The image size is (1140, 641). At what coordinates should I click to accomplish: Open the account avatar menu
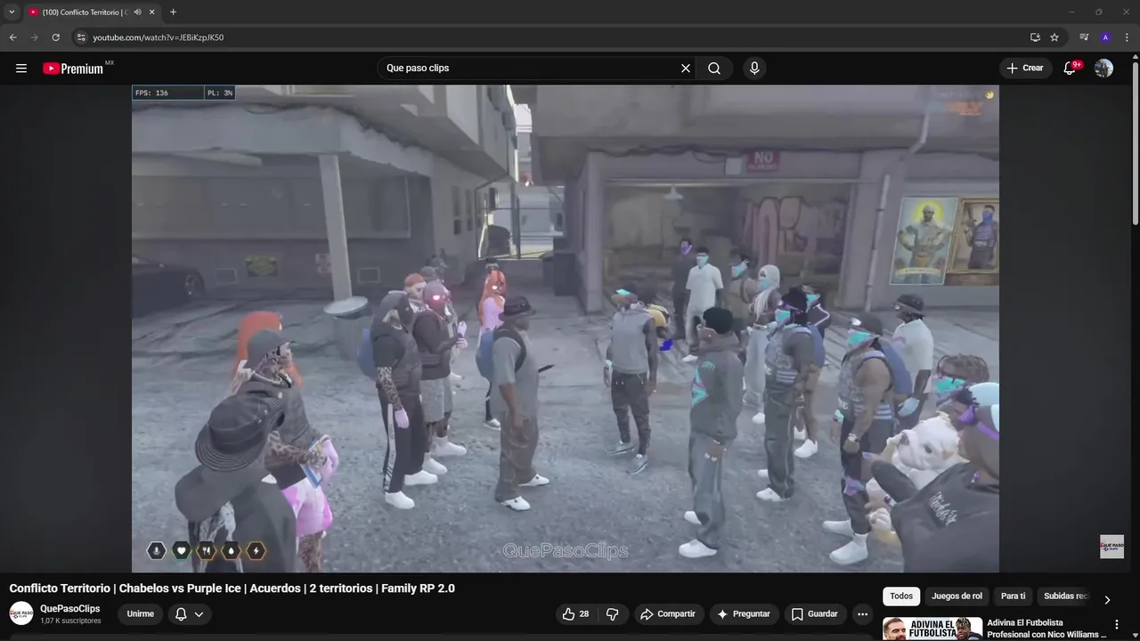[1103, 69]
